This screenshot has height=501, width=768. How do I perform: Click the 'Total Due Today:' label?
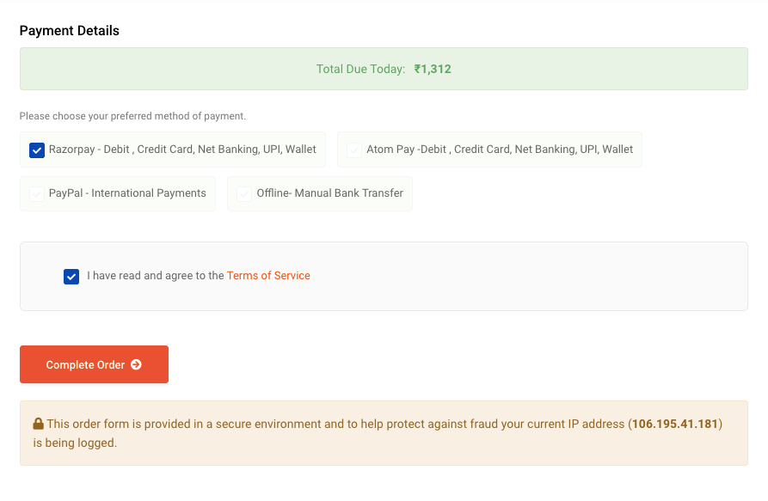pyautogui.click(x=360, y=70)
